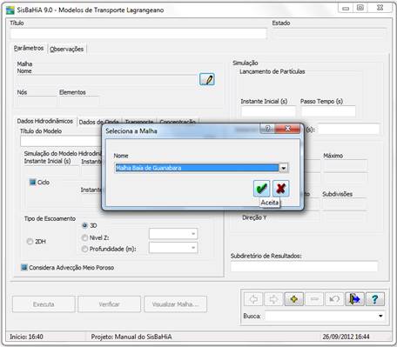Image resolution: width=397 pixels, height=347 pixels.
Task: Select the Transporte tab
Action: tap(139, 122)
